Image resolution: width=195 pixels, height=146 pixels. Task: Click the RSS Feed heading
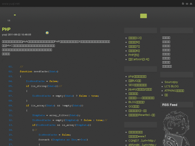(170, 105)
